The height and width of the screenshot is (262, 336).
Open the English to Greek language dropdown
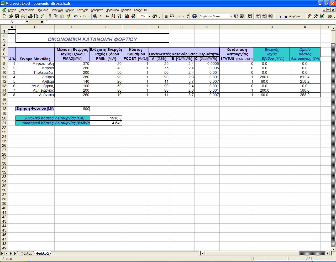pos(231,16)
